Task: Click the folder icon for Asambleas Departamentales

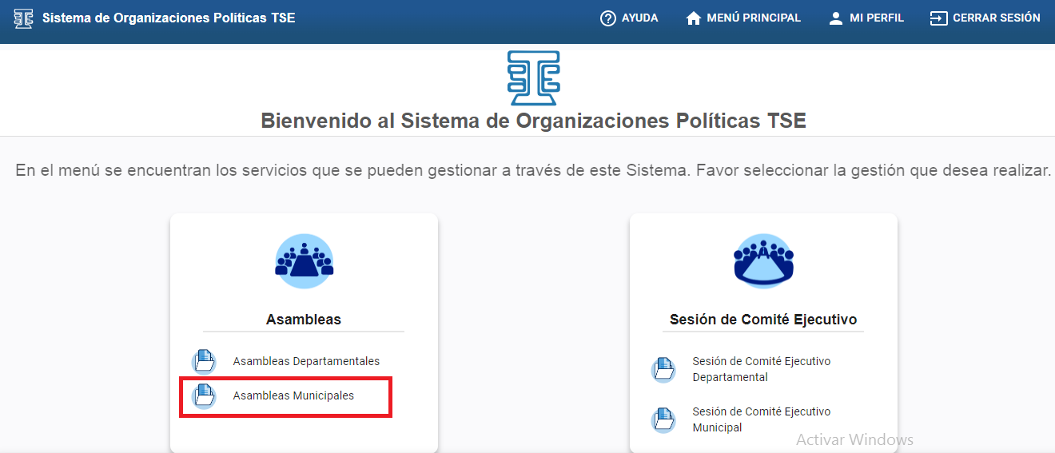Action: [x=205, y=361]
